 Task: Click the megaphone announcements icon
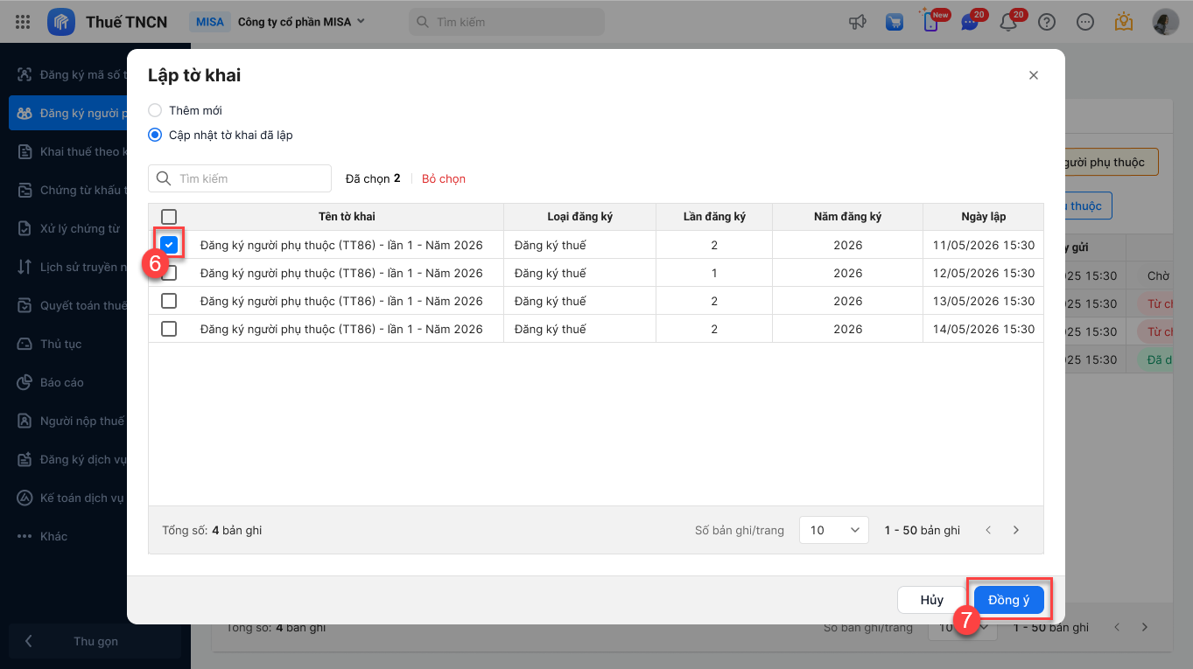point(857,22)
